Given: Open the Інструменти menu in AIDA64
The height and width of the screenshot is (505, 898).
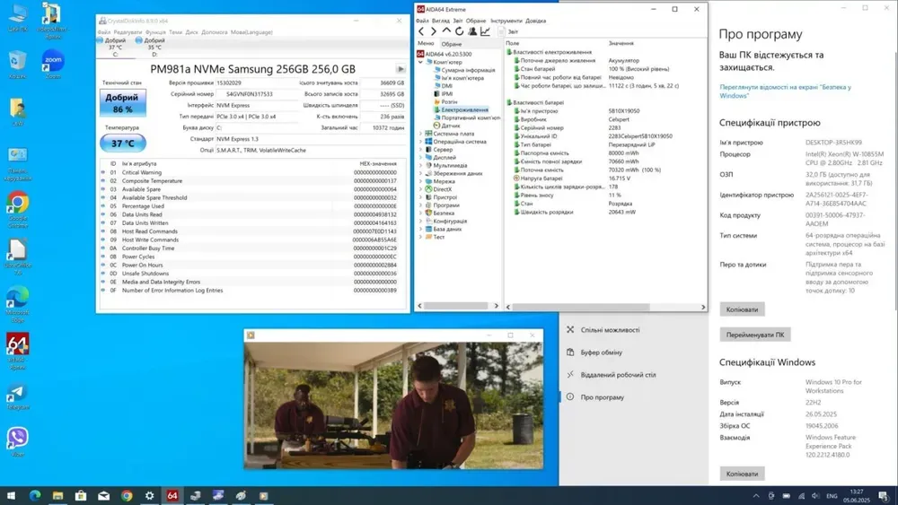Looking at the screenshot, I should pyautogui.click(x=506, y=21).
